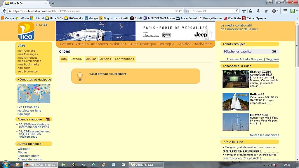Open the Station ICOM listing thumbnail
The image size is (299, 168).
[236, 79]
